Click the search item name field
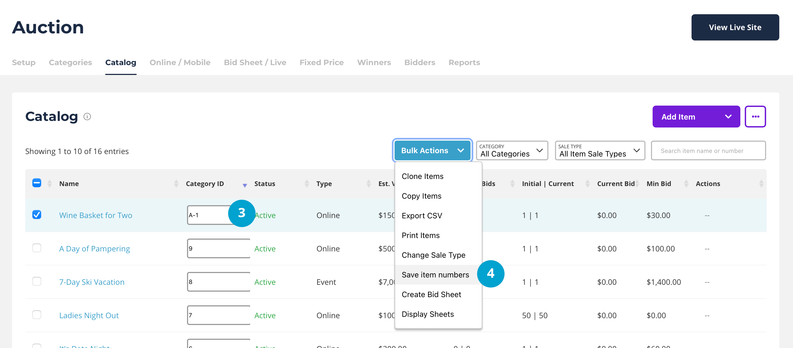 click(708, 151)
